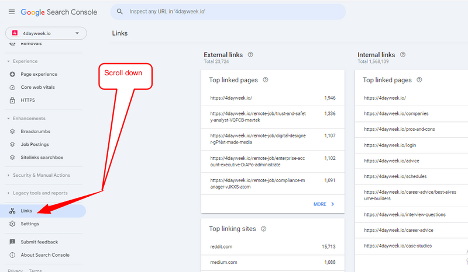Image resolution: width=468 pixels, height=272 pixels.
Task: Open the digital-designer linked page row
Action: (x=273, y=139)
